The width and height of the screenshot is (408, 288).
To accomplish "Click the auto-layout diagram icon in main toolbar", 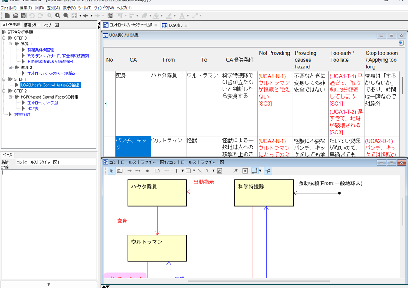I will [x=110, y=15].
